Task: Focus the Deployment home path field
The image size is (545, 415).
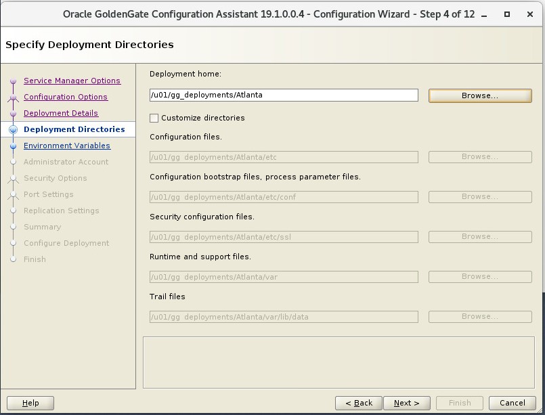Action: pos(284,95)
